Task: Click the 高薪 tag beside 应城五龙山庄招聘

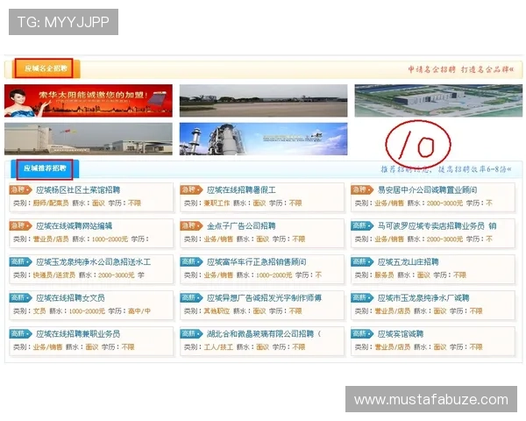Action: [362, 261]
